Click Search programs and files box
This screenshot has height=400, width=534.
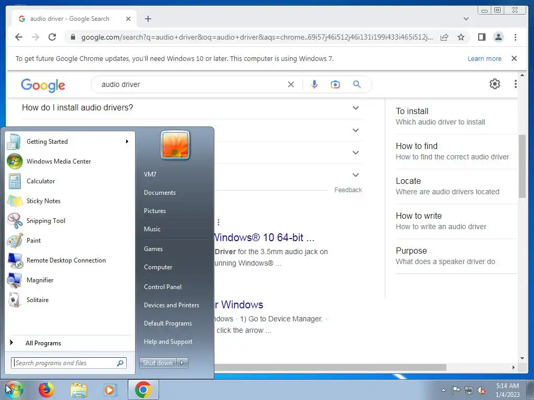coord(68,363)
